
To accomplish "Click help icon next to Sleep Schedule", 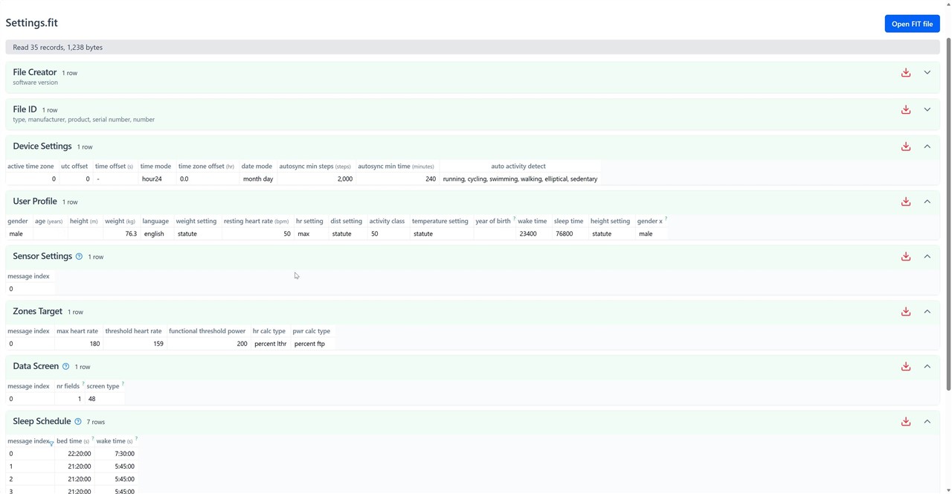I will [78, 422].
